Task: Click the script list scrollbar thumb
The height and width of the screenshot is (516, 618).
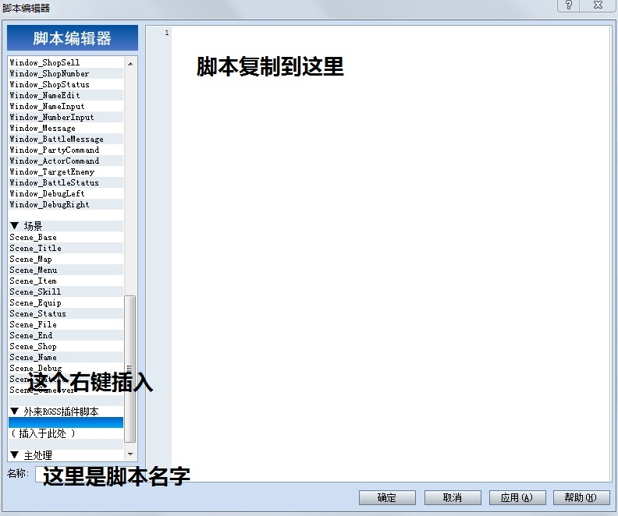Action: [x=130, y=369]
